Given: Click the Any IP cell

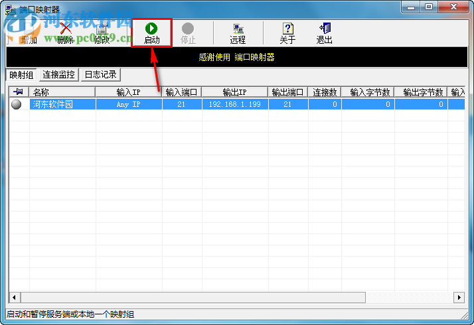Looking at the screenshot, I should click(x=129, y=104).
